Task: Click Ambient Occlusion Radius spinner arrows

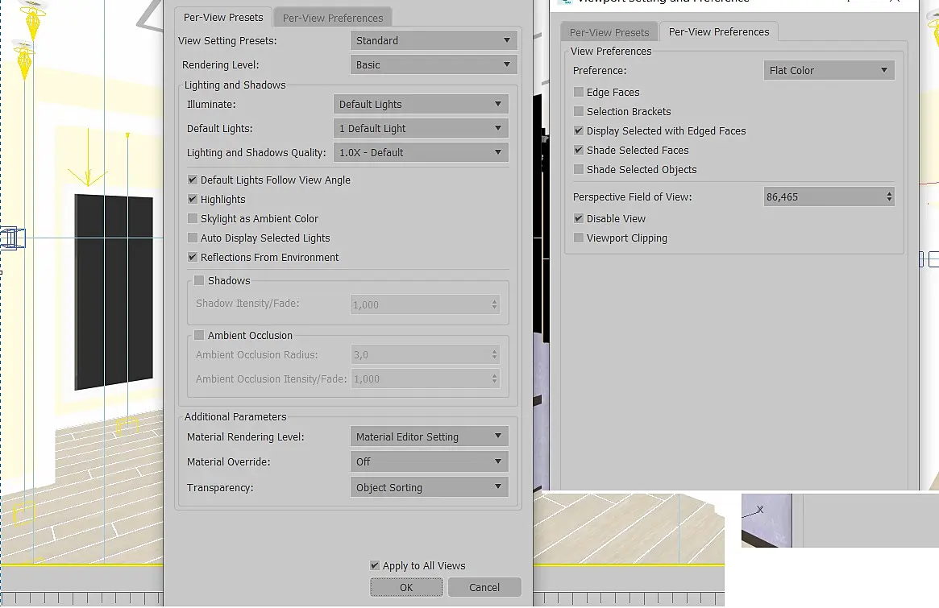Action: (495, 355)
